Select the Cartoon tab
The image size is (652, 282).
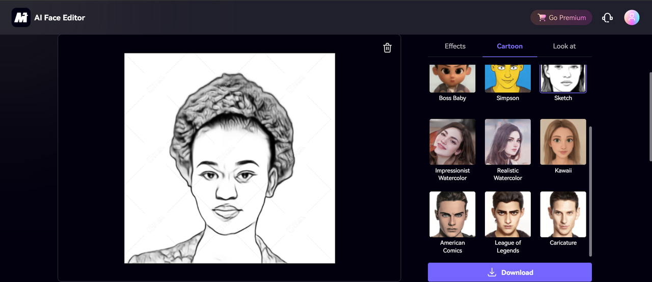point(510,46)
